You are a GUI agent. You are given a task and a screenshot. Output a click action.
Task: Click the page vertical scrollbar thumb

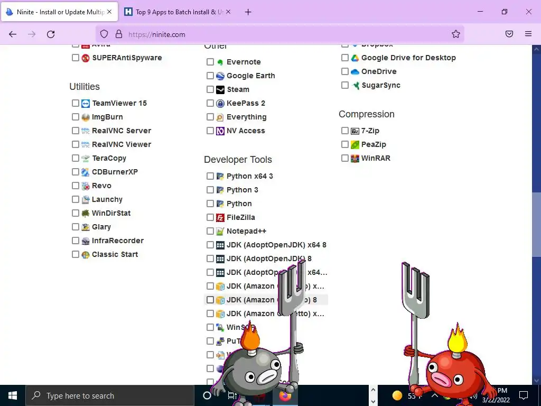tap(536, 224)
